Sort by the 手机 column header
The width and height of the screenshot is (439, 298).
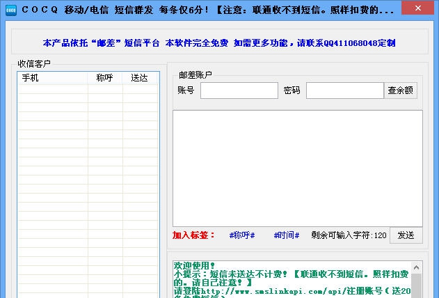52,78
